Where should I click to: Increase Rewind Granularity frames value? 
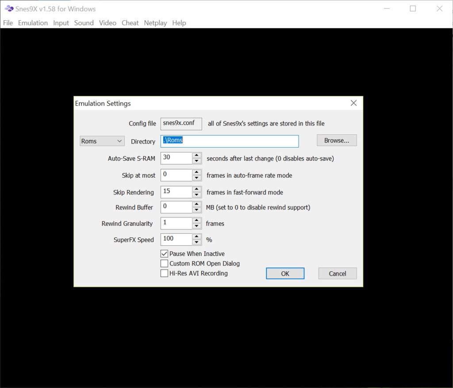coord(197,220)
